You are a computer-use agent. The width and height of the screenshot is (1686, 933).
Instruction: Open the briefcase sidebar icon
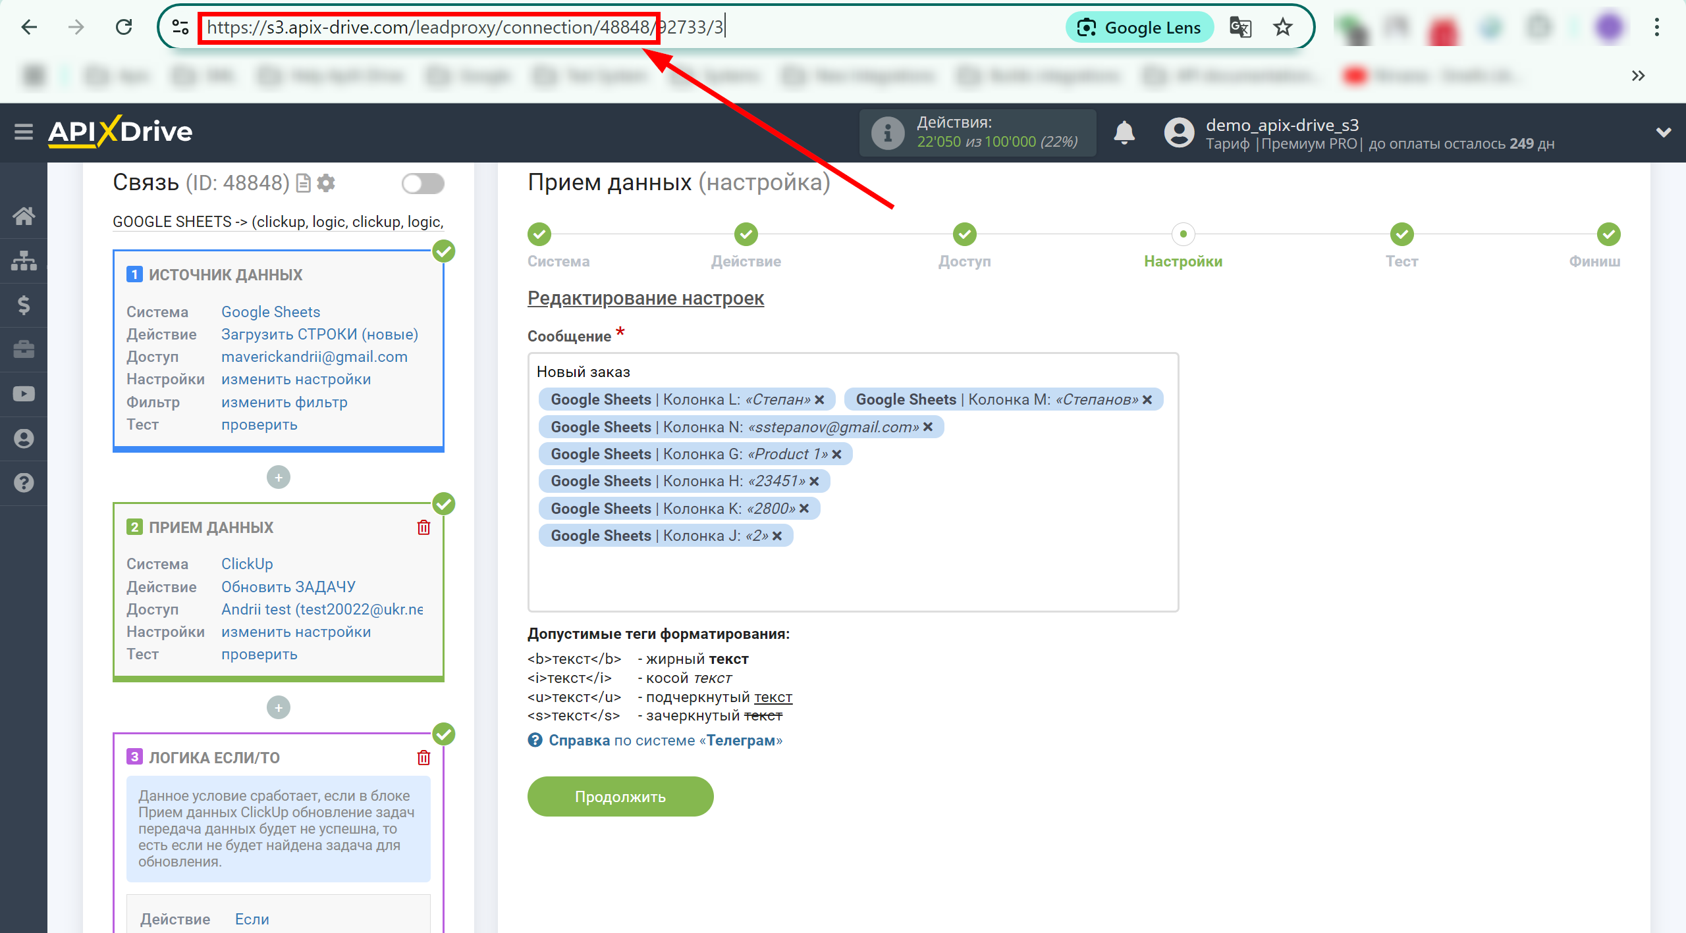(24, 349)
